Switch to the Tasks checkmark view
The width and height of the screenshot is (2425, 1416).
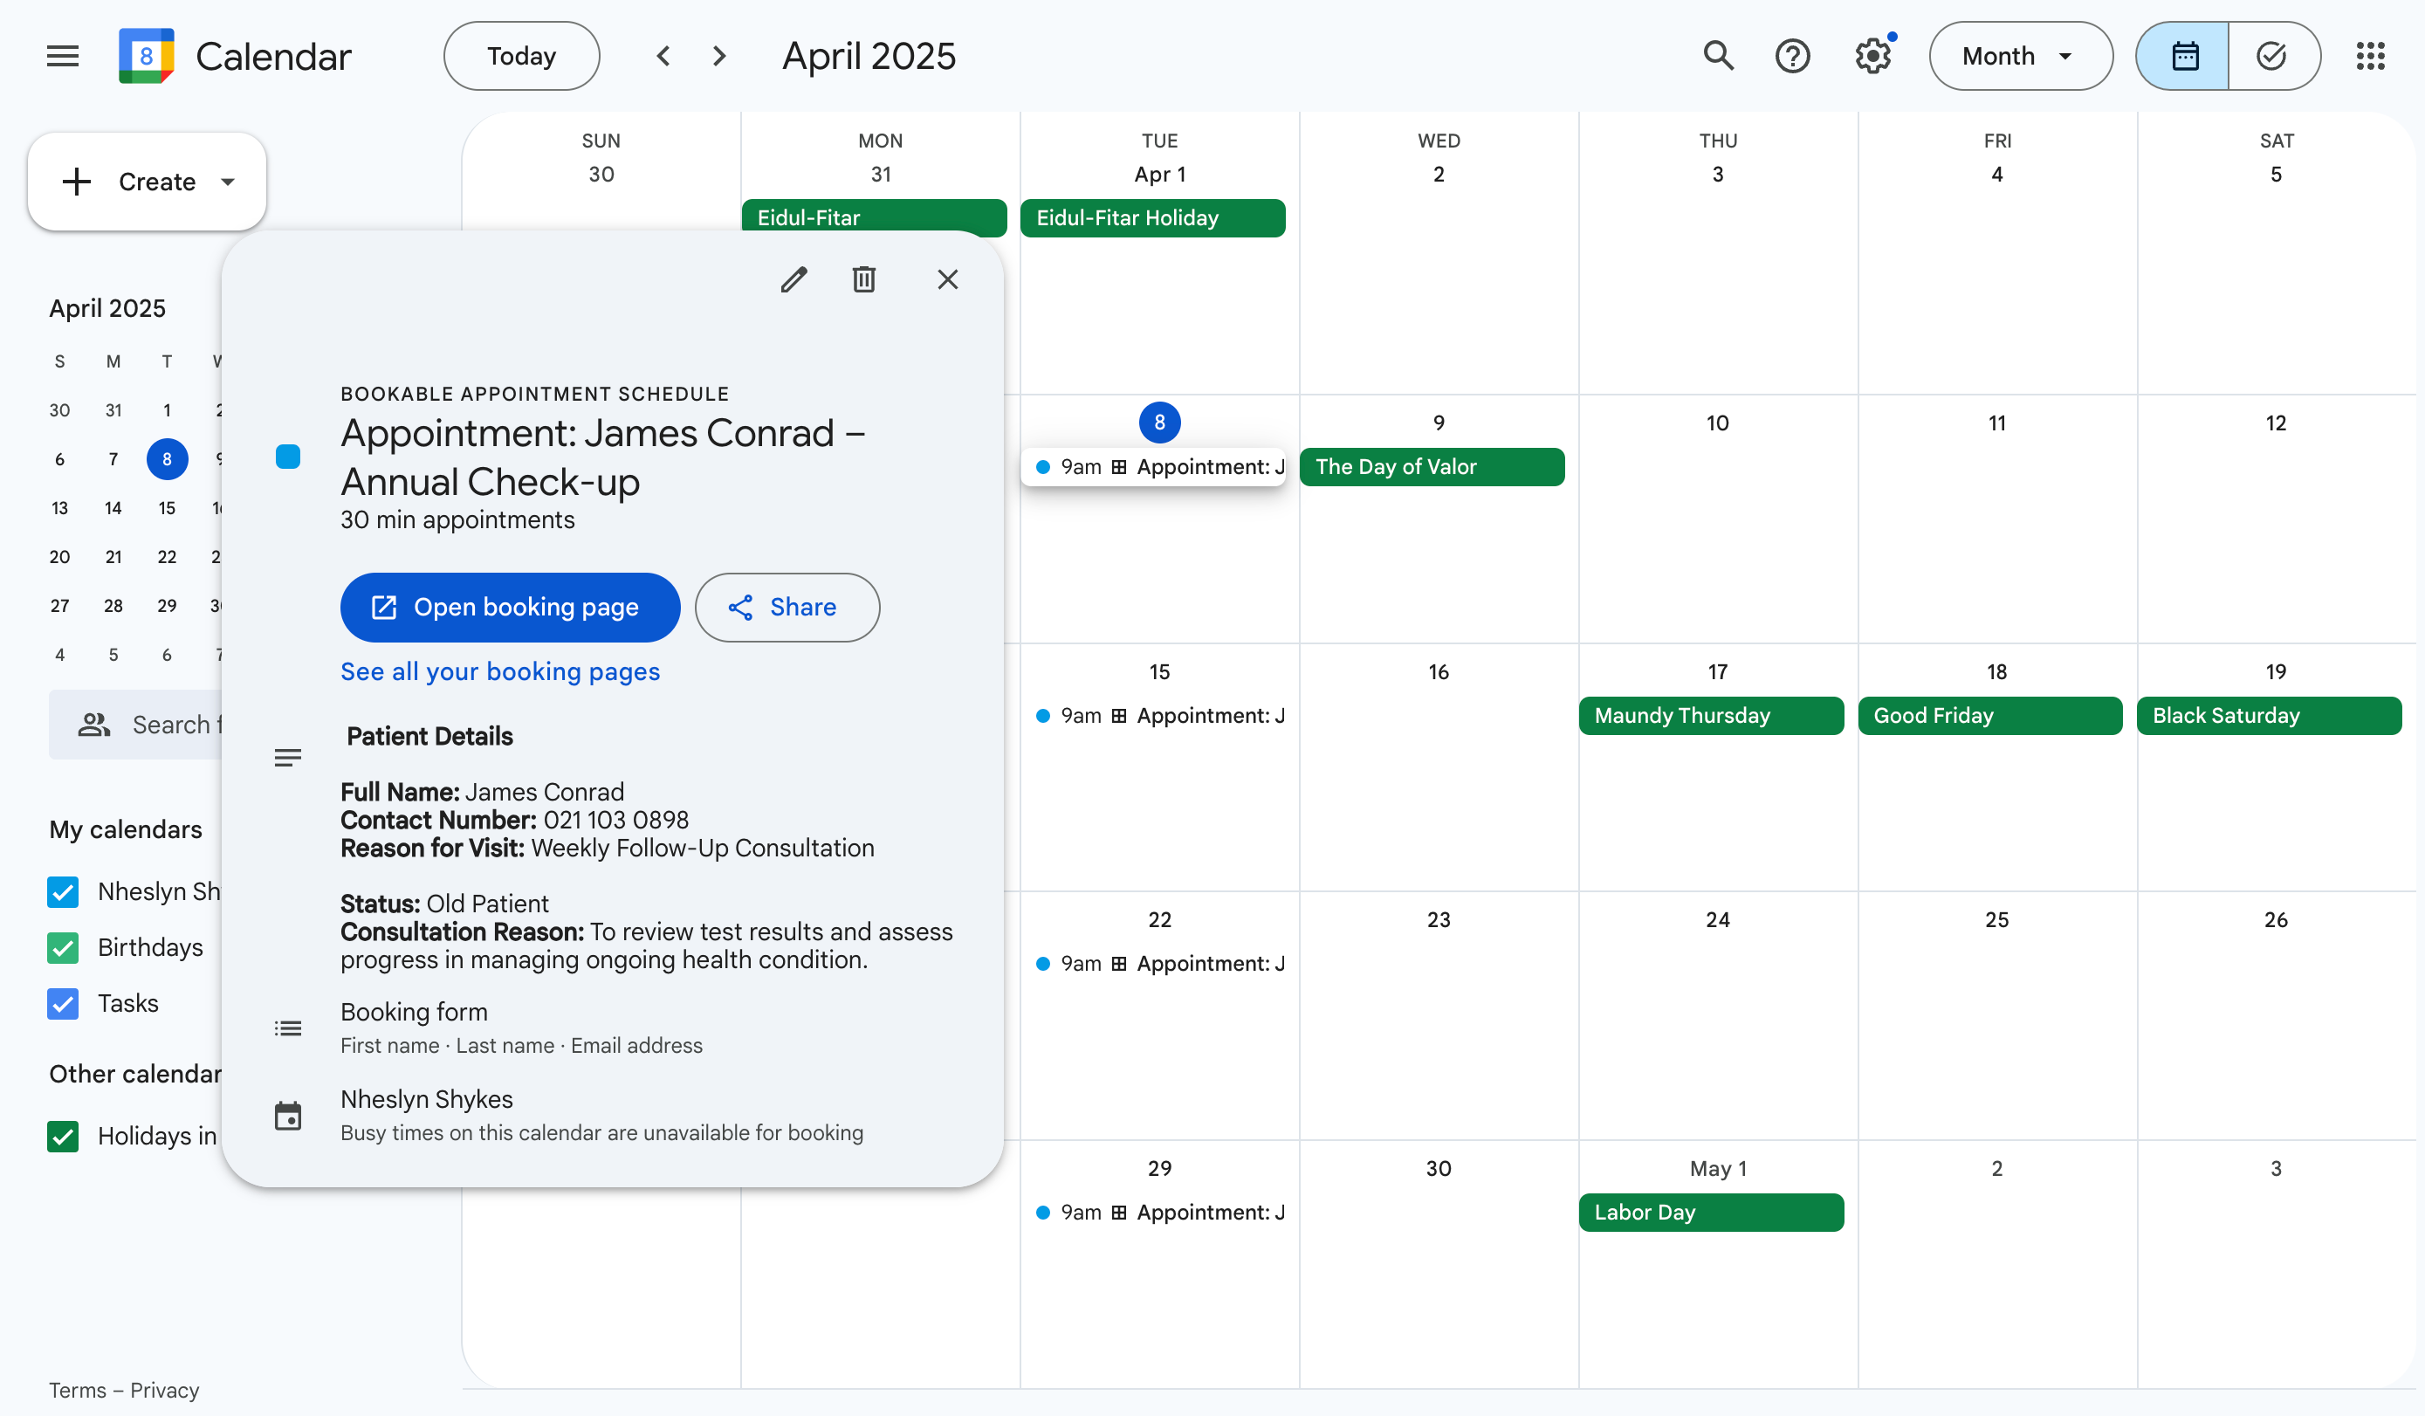point(2271,56)
